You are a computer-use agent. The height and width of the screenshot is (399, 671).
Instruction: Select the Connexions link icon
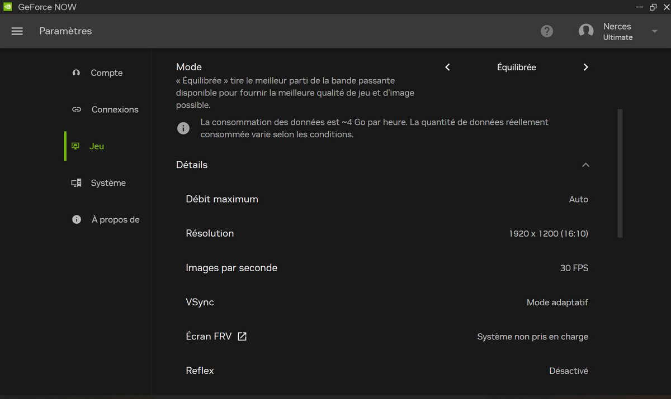[x=76, y=109]
